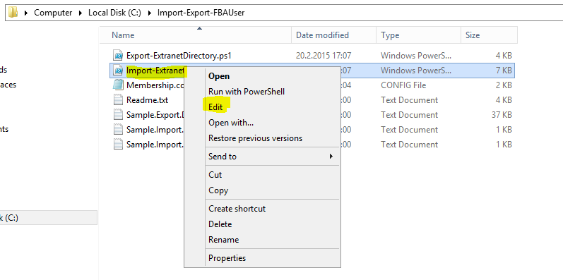
Task: Navigate to Local Disk (C:) breadcrumb
Action: click(x=114, y=13)
